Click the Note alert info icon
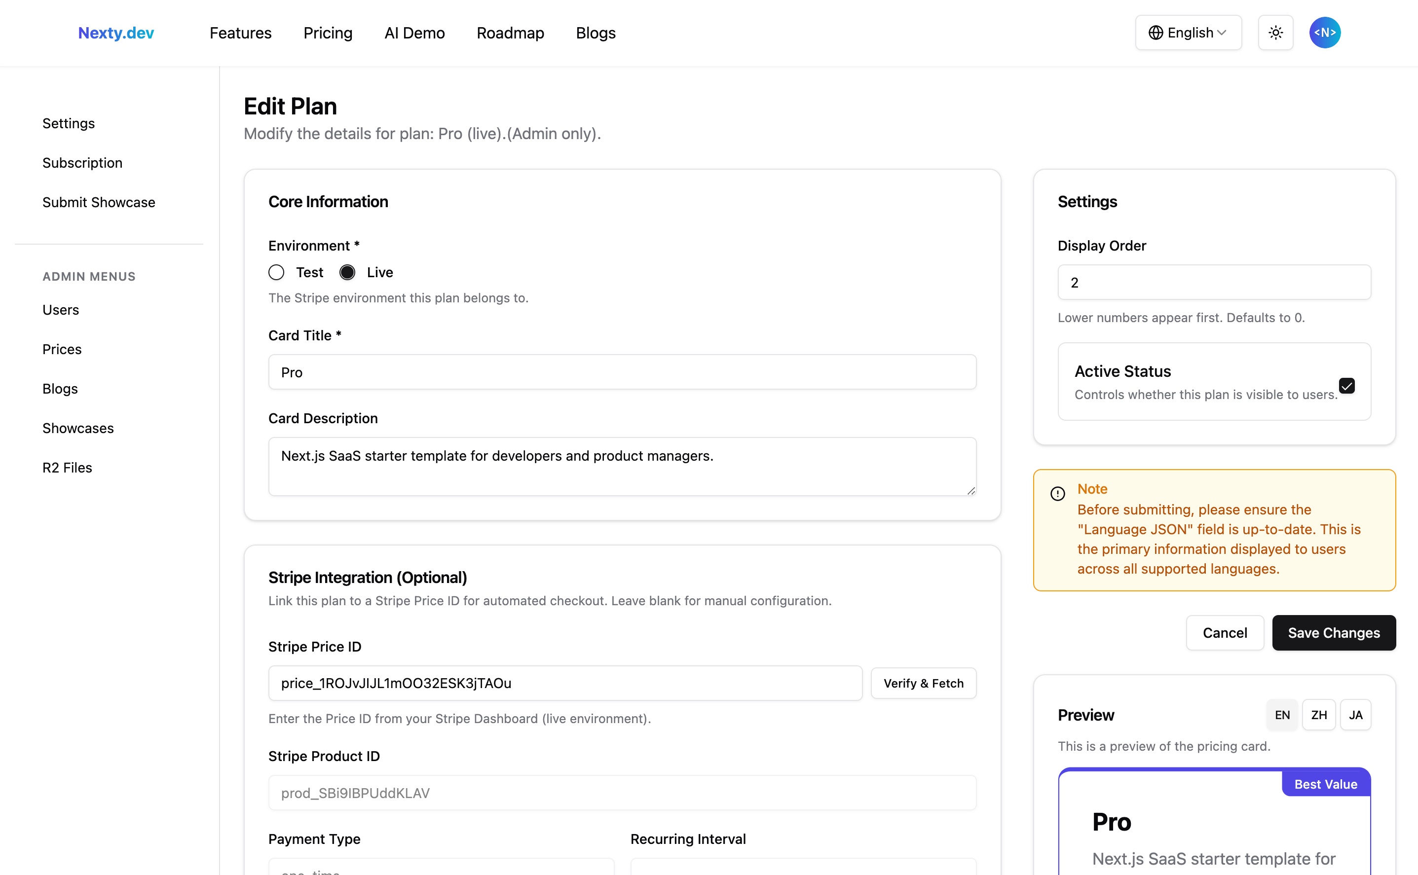 tap(1057, 494)
